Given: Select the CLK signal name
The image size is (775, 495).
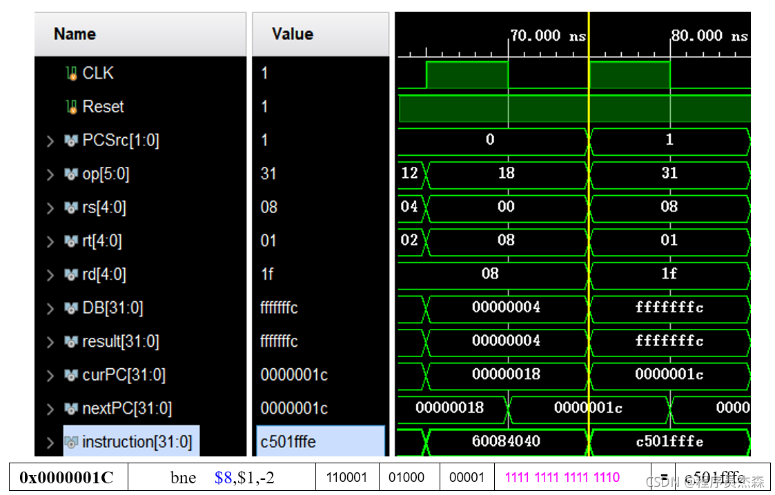Looking at the screenshot, I should [x=98, y=73].
